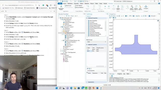Collapse the Material Properties section
Image resolution: width=161 pixels, height=90 pixels.
(87, 18)
